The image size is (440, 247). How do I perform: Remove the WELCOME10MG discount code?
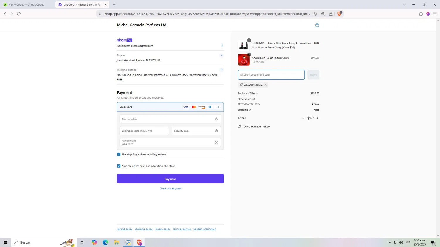pos(265,85)
